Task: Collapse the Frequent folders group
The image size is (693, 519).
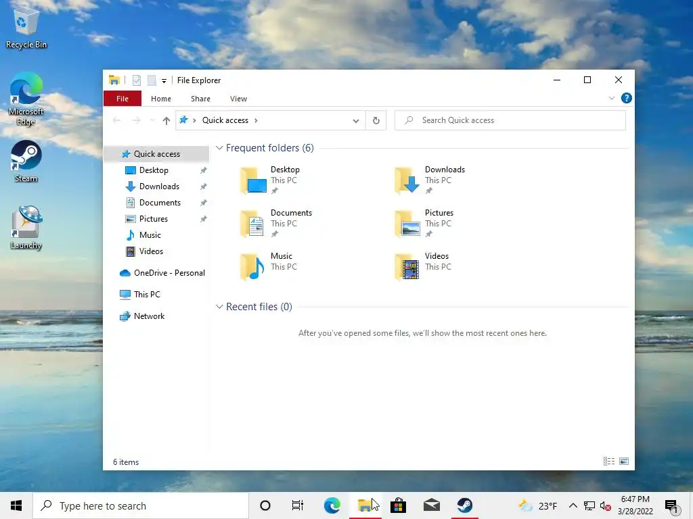Action: [219, 148]
